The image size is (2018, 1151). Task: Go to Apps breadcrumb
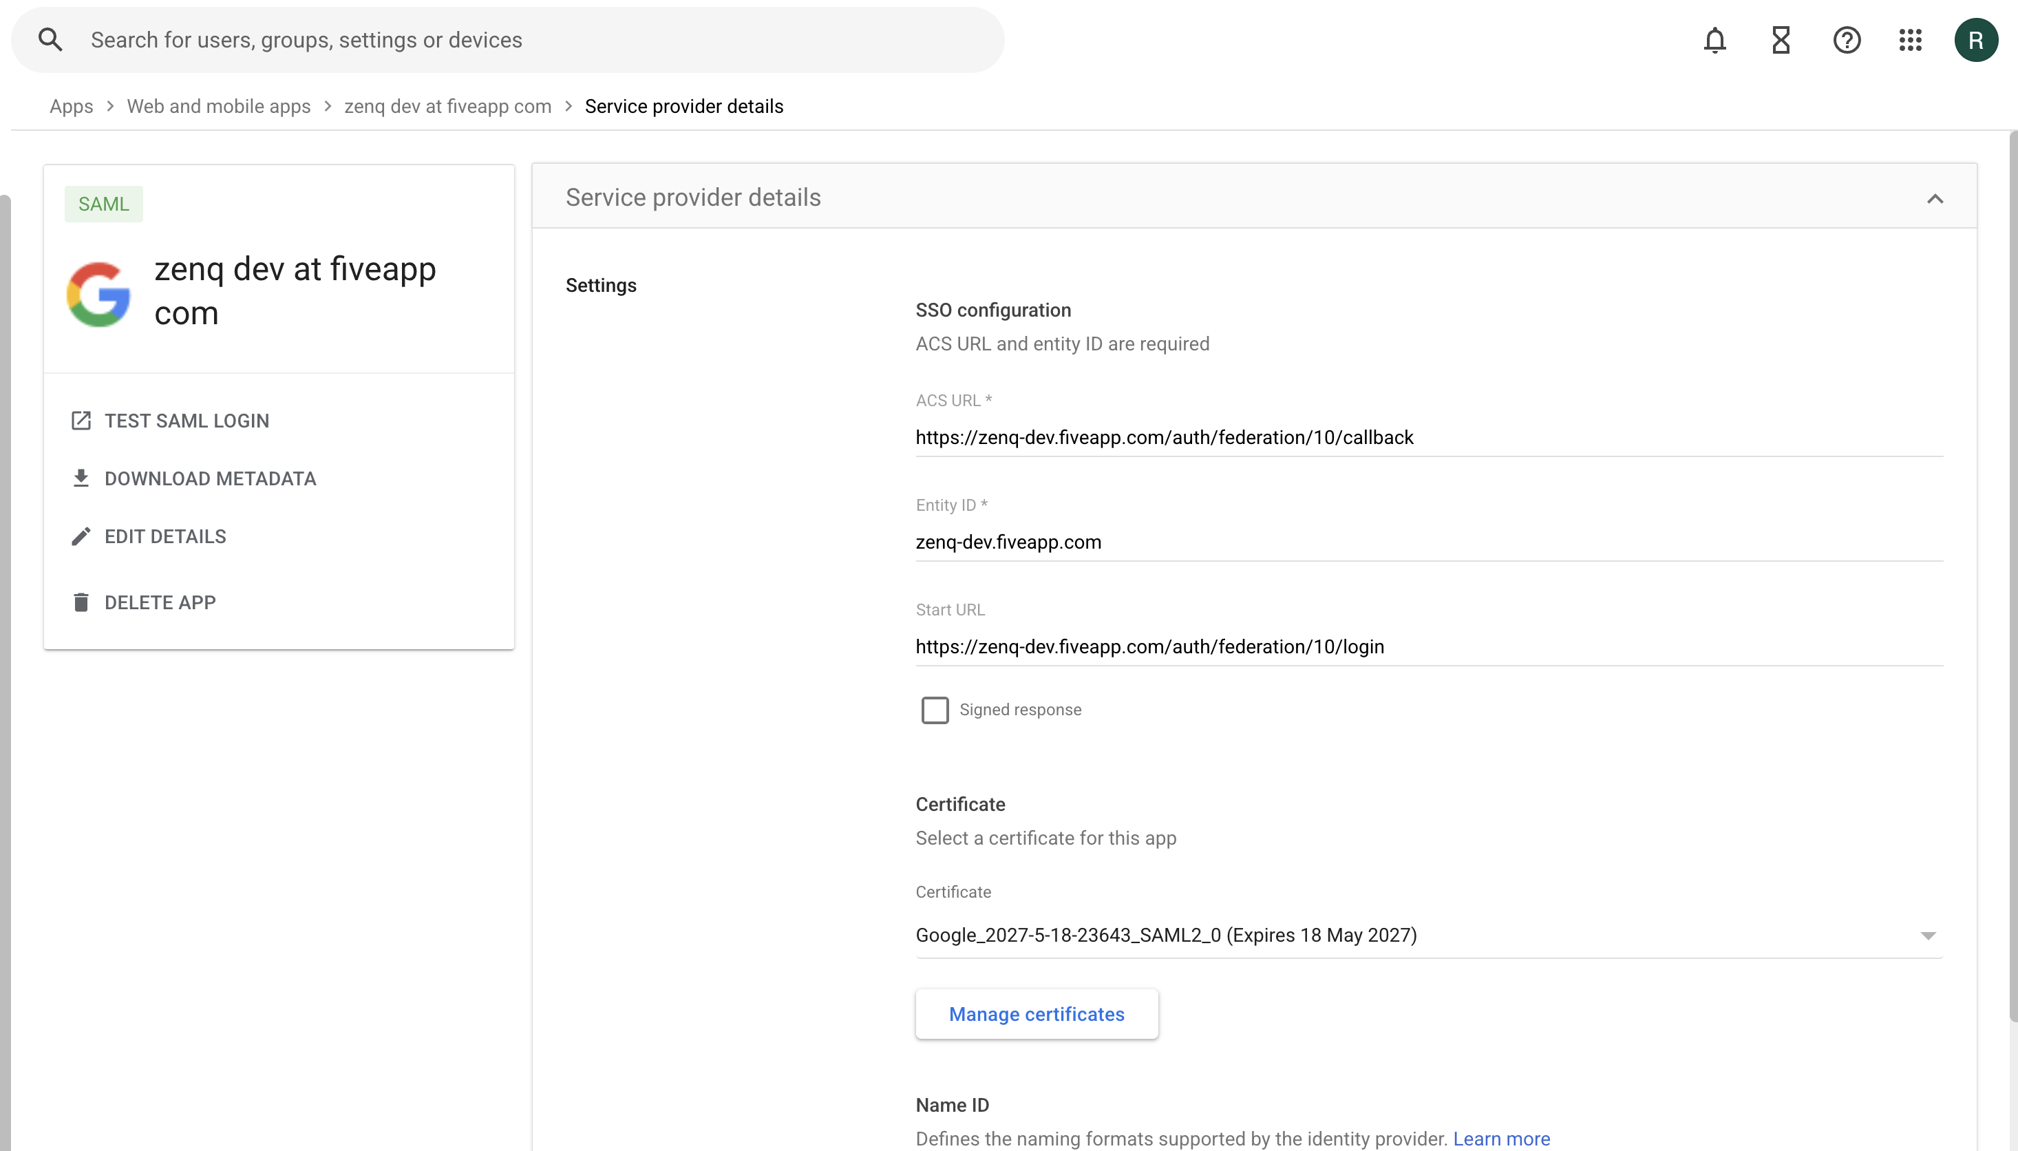71,106
